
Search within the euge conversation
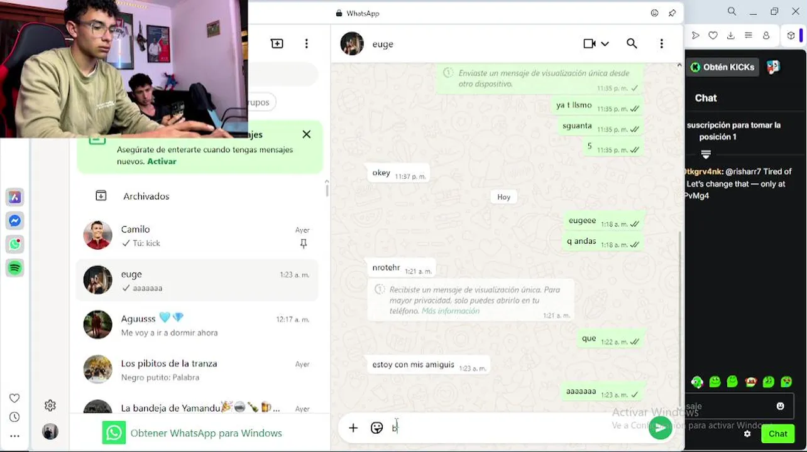click(x=632, y=43)
